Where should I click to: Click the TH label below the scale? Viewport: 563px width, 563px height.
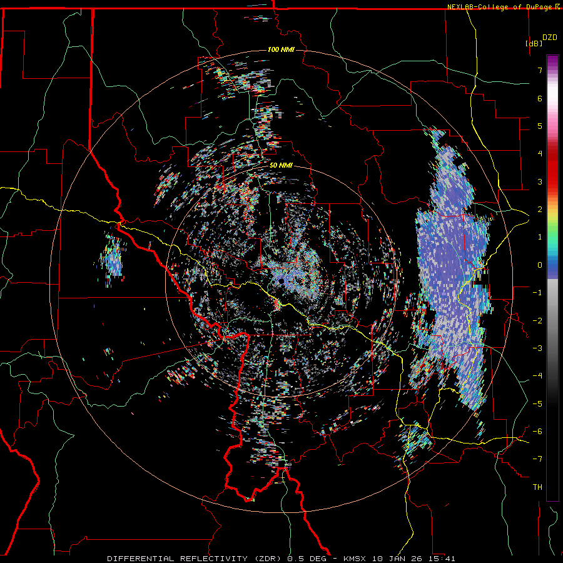pyautogui.click(x=537, y=487)
